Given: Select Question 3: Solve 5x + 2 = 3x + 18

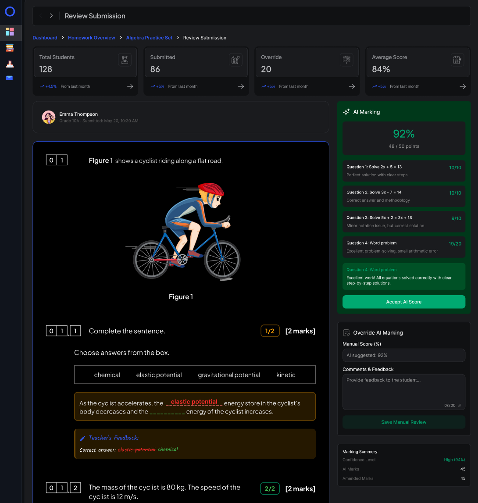Looking at the screenshot, I should 403,221.
